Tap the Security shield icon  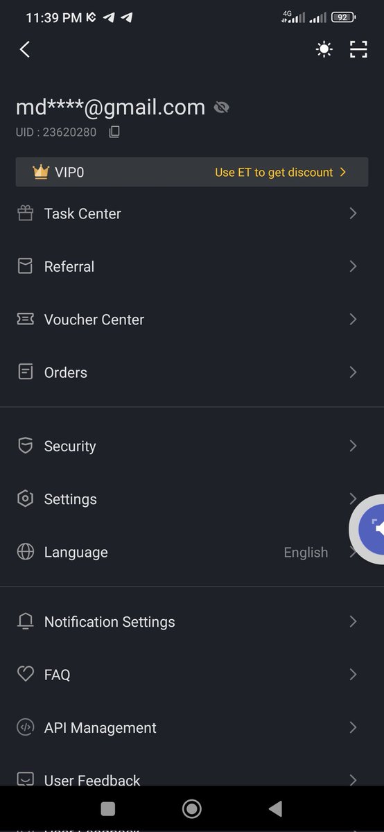[x=26, y=446]
